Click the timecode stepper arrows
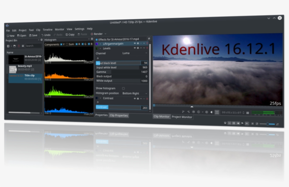 (243, 112)
